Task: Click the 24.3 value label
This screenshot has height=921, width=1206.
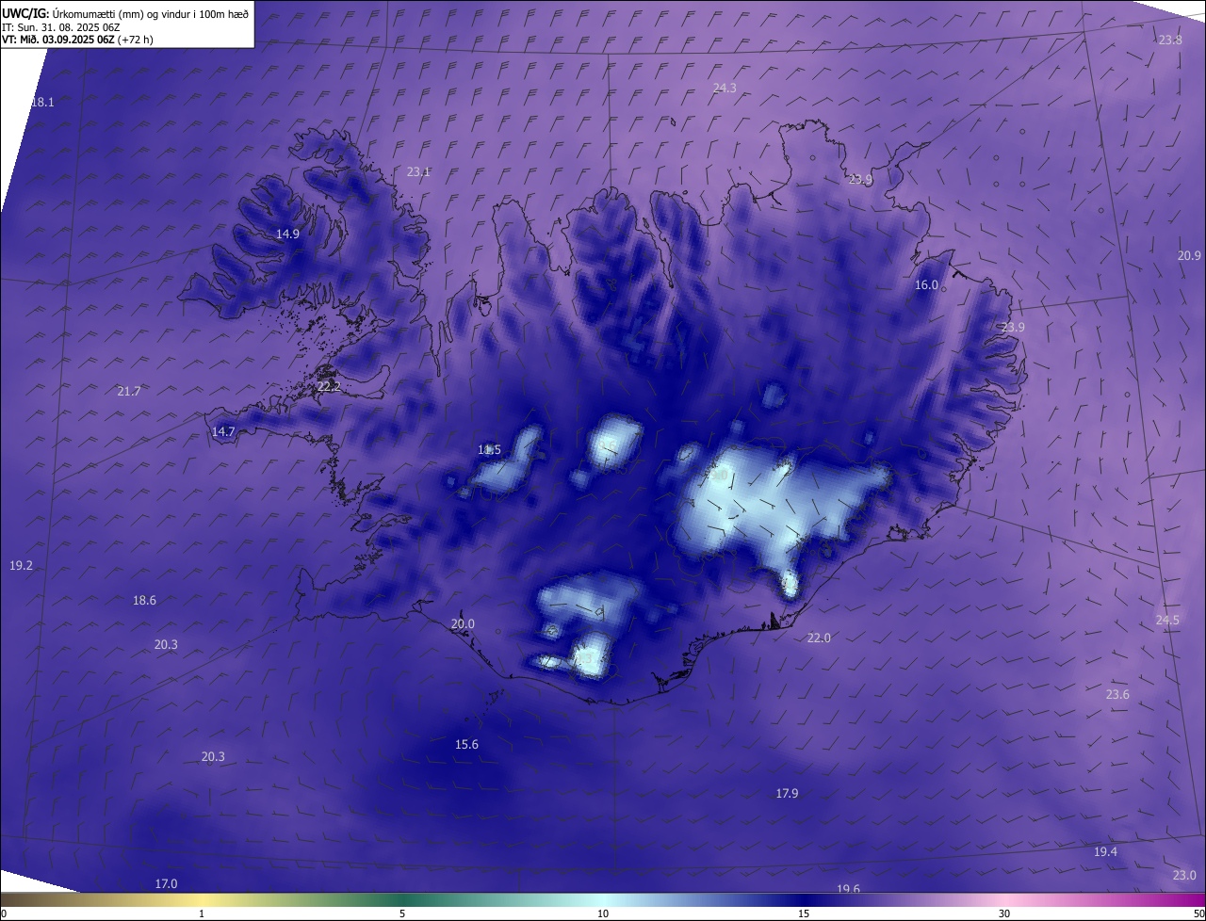Action: tap(725, 88)
